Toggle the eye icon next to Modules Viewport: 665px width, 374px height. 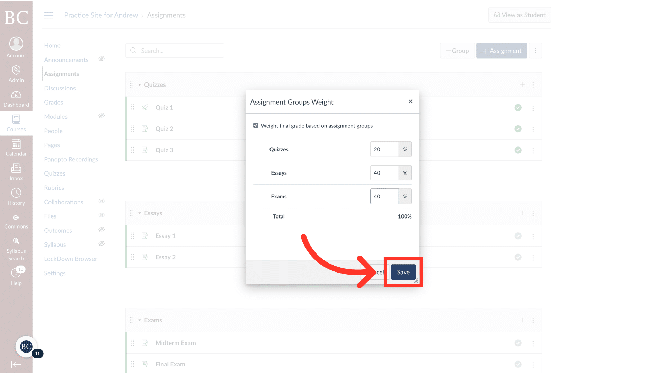pos(101,115)
